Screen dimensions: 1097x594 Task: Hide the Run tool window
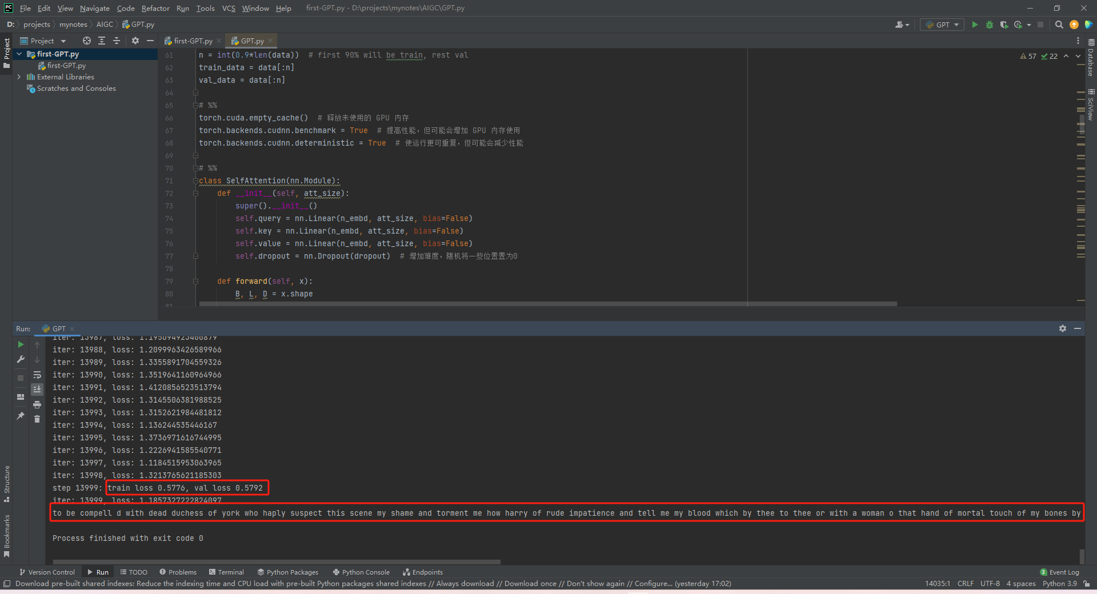click(x=1078, y=328)
